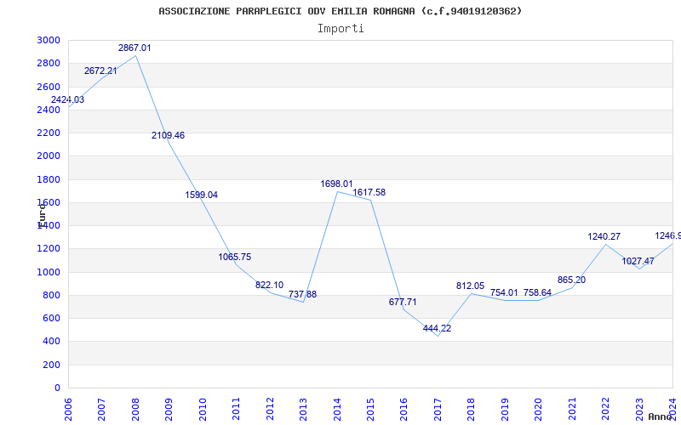
Task: Click the 1000 y-axis tick label
Action: pos(49,272)
